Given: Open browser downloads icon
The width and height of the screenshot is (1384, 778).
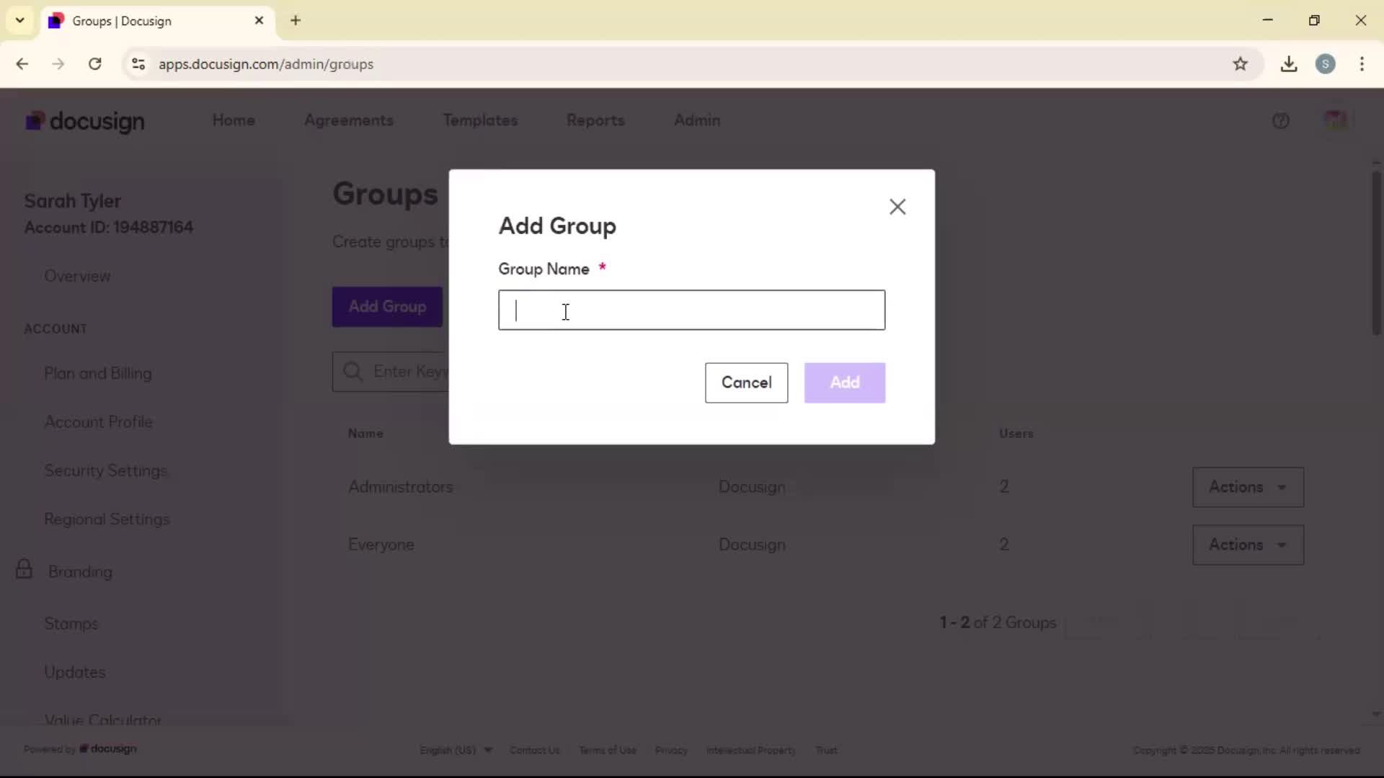Looking at the screenshot, I should tap(1288, 64).
